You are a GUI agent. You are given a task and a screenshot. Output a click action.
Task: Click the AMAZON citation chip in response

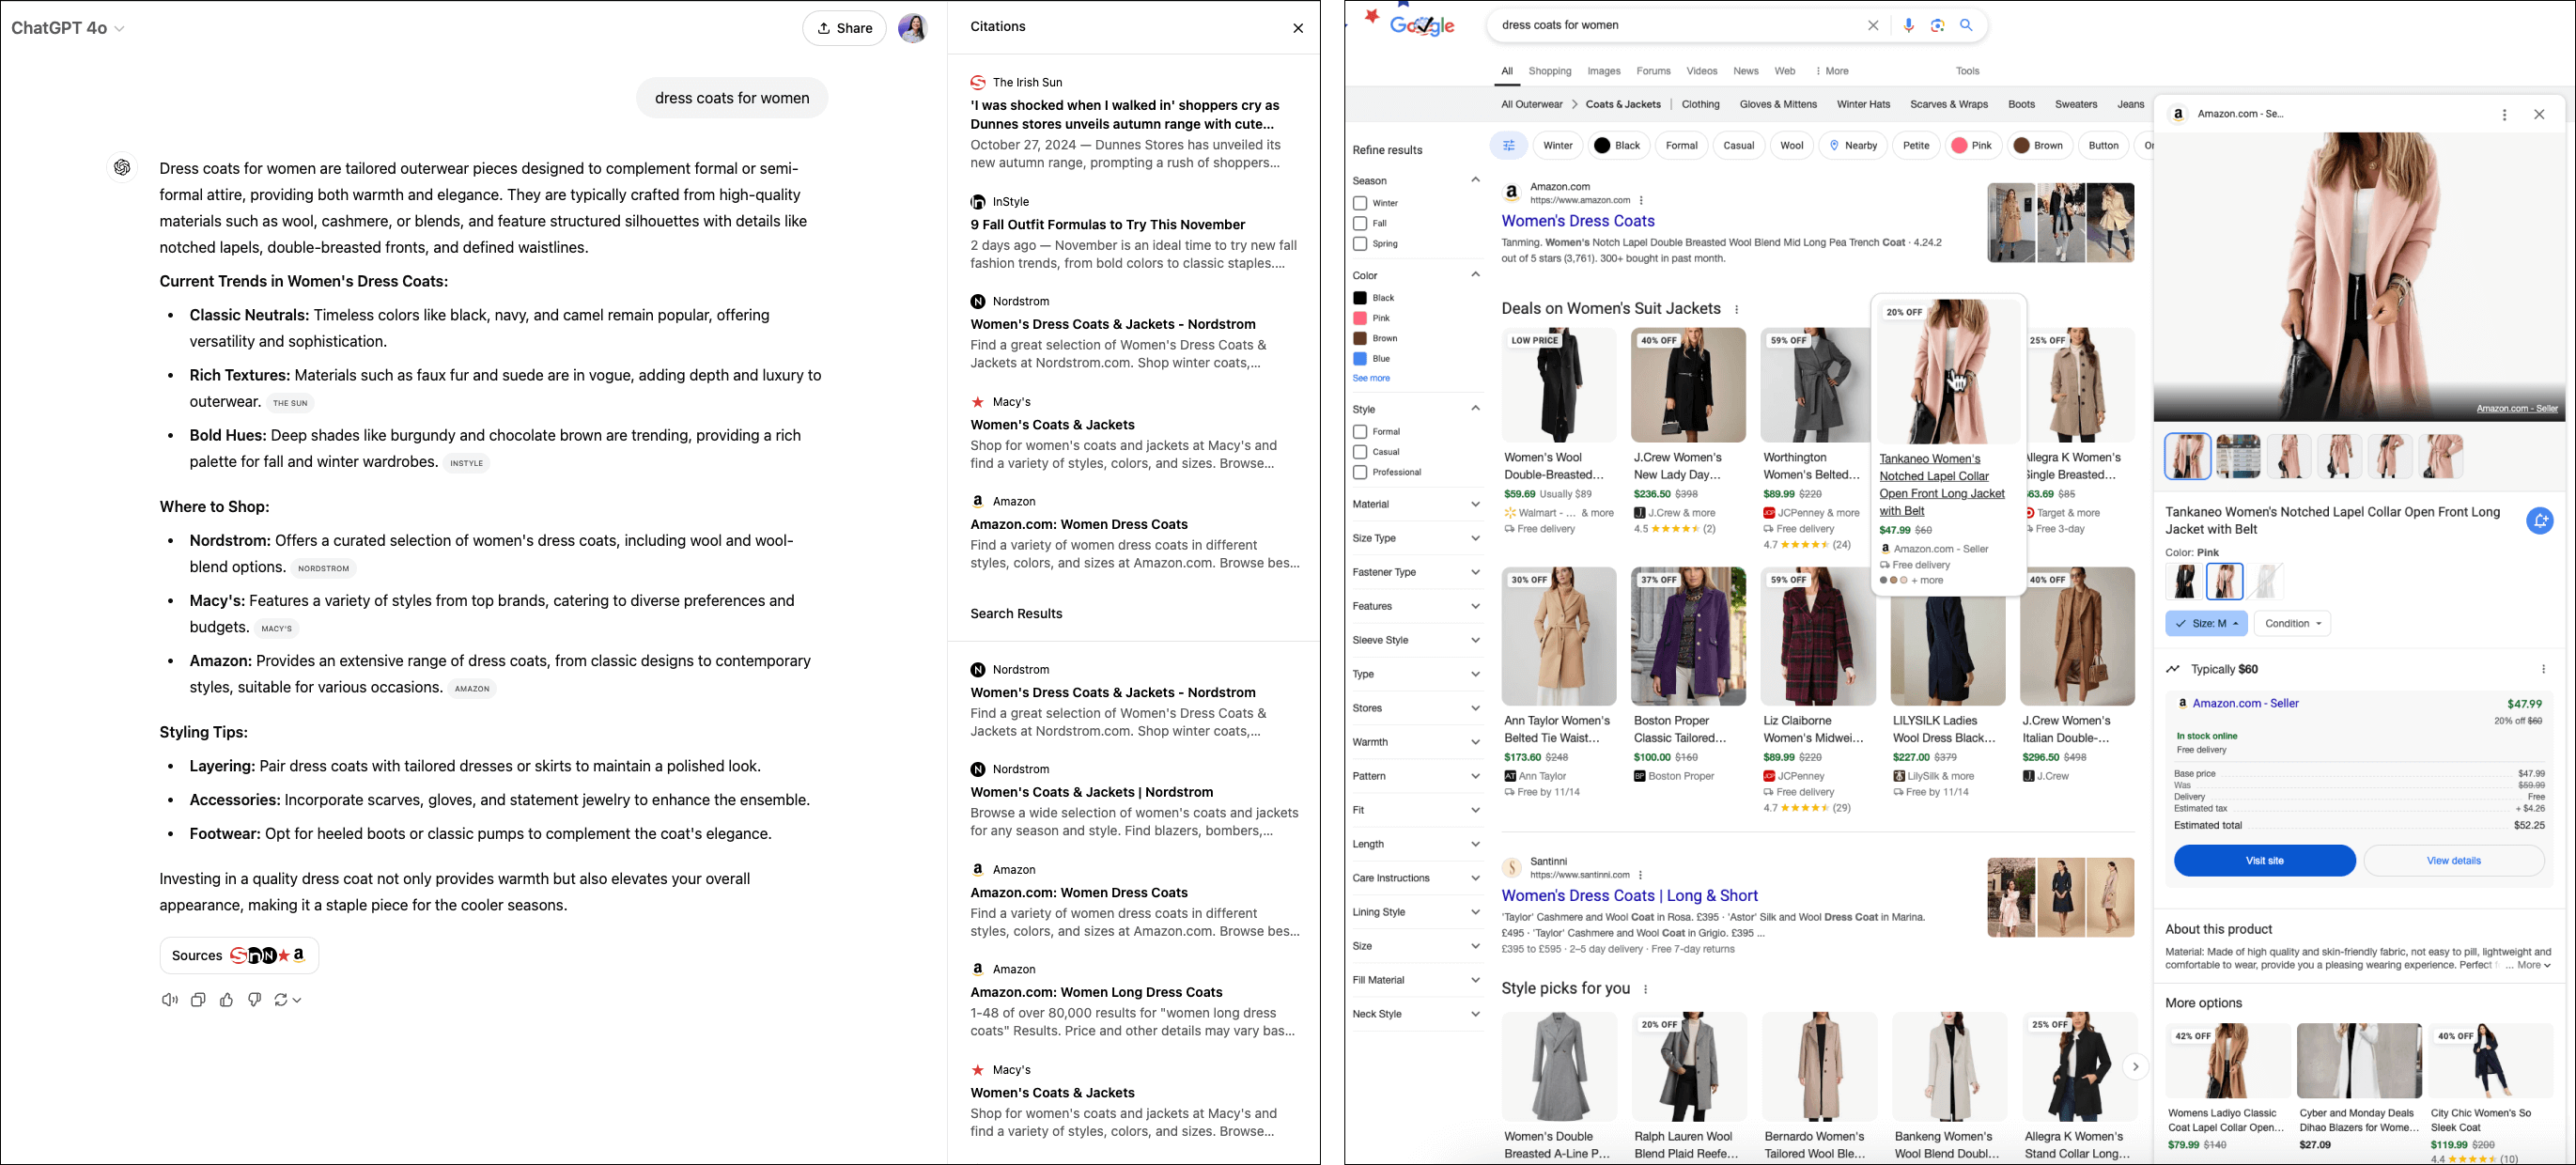tap(472, 688)
